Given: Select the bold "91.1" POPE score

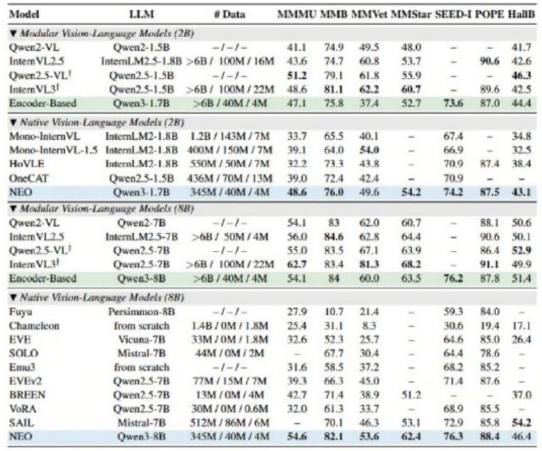Looking at the screenshot, I should tap(489, 264).
